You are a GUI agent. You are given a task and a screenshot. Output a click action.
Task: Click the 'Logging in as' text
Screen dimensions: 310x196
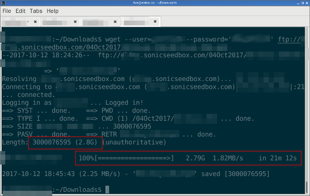click(27, 103)
